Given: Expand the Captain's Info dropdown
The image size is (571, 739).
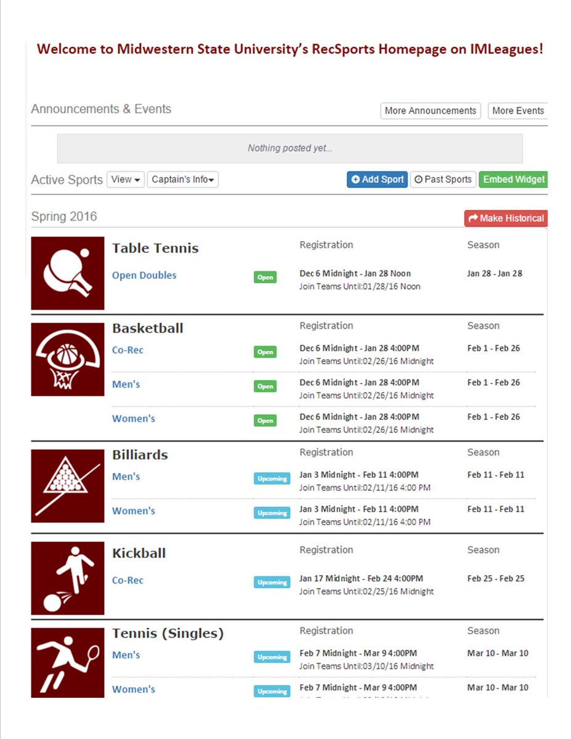Looking at the screenshot, I should [x=183, y=180].
